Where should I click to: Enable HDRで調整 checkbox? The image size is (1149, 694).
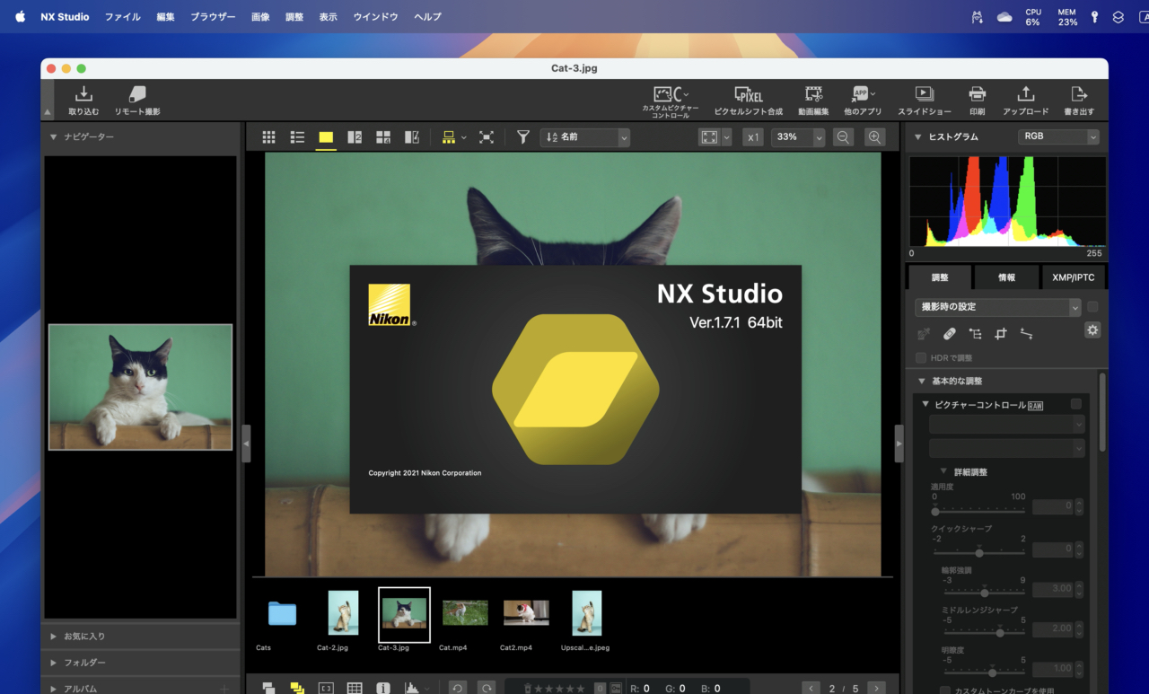click(x=921, y=358)
